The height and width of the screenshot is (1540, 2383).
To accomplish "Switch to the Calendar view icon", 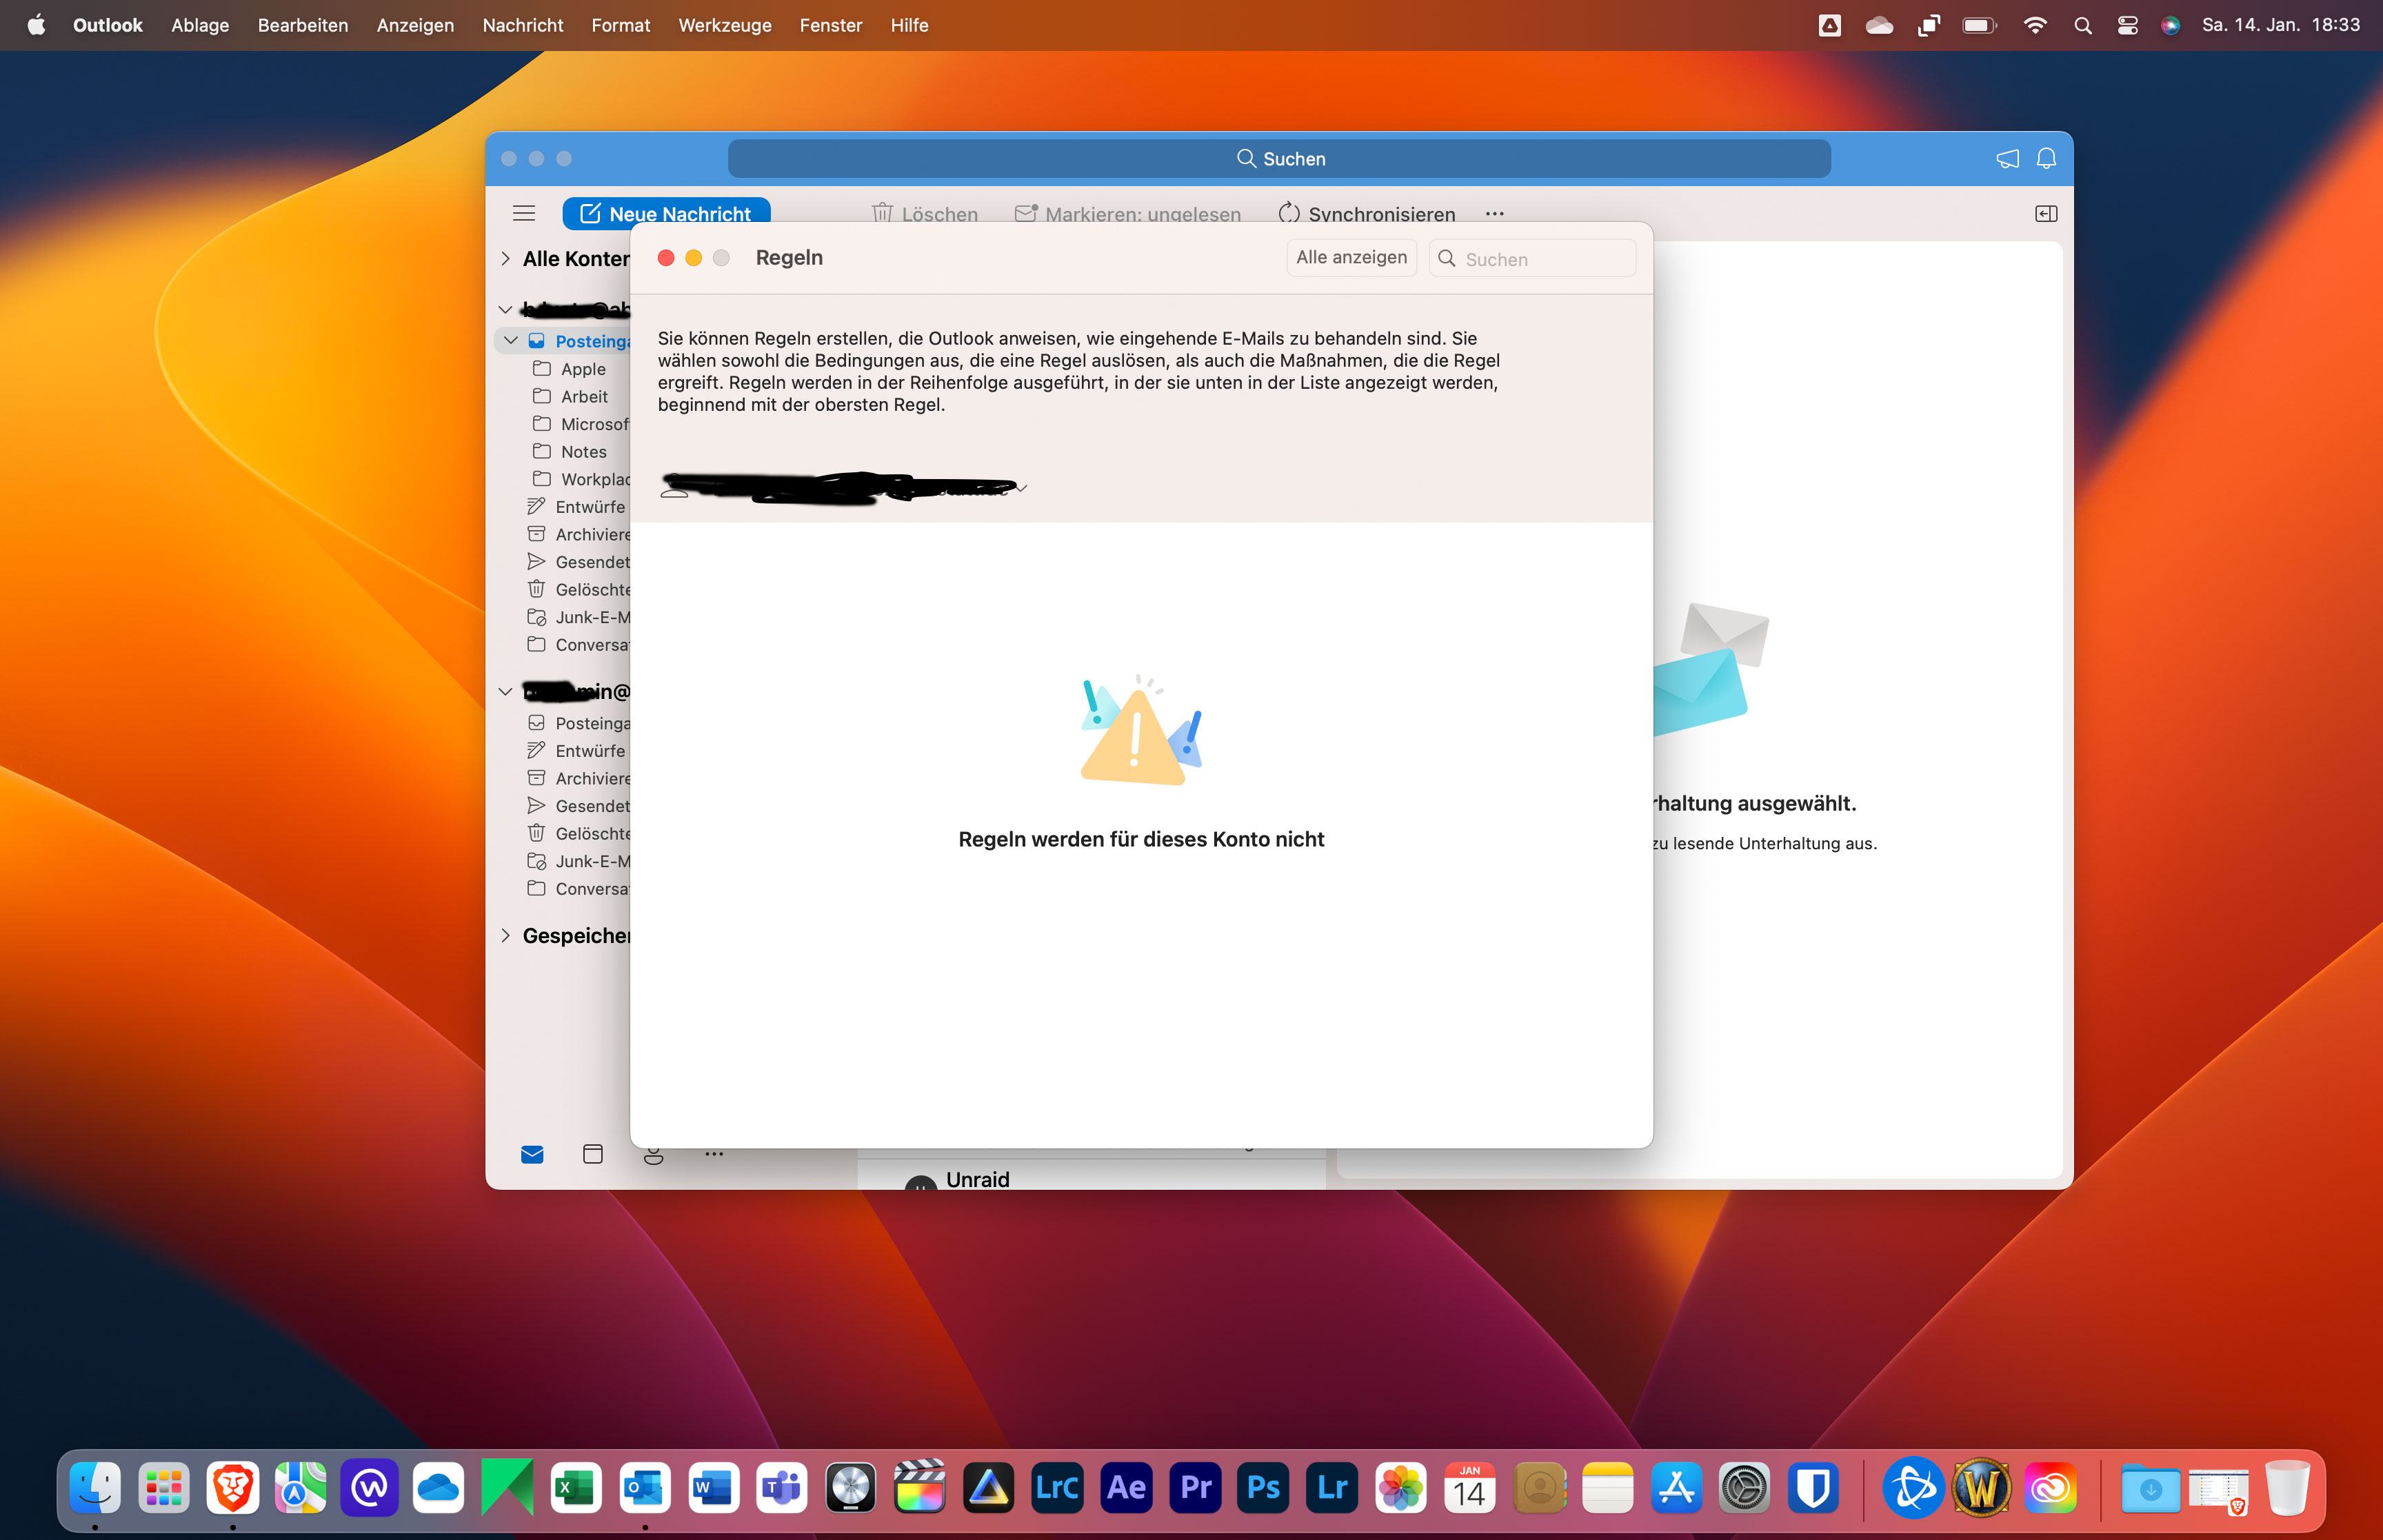I will point(593,1155).
